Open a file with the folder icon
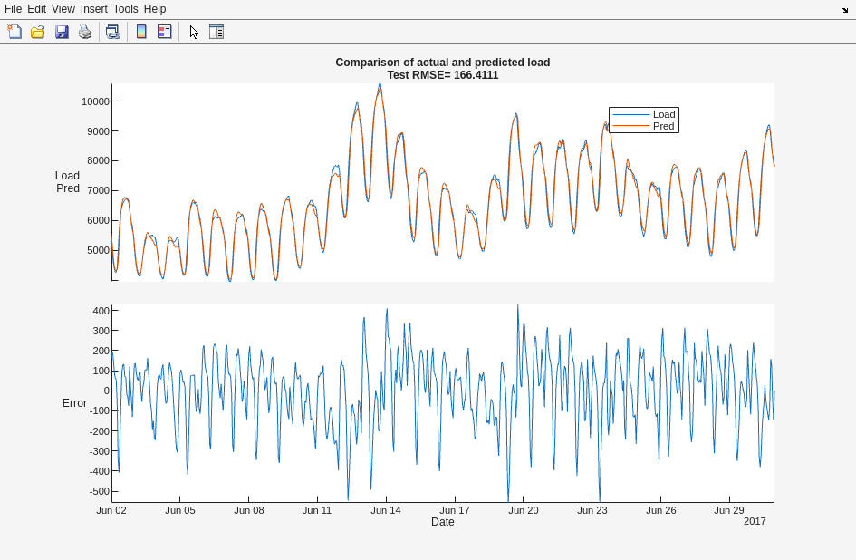 38,32
